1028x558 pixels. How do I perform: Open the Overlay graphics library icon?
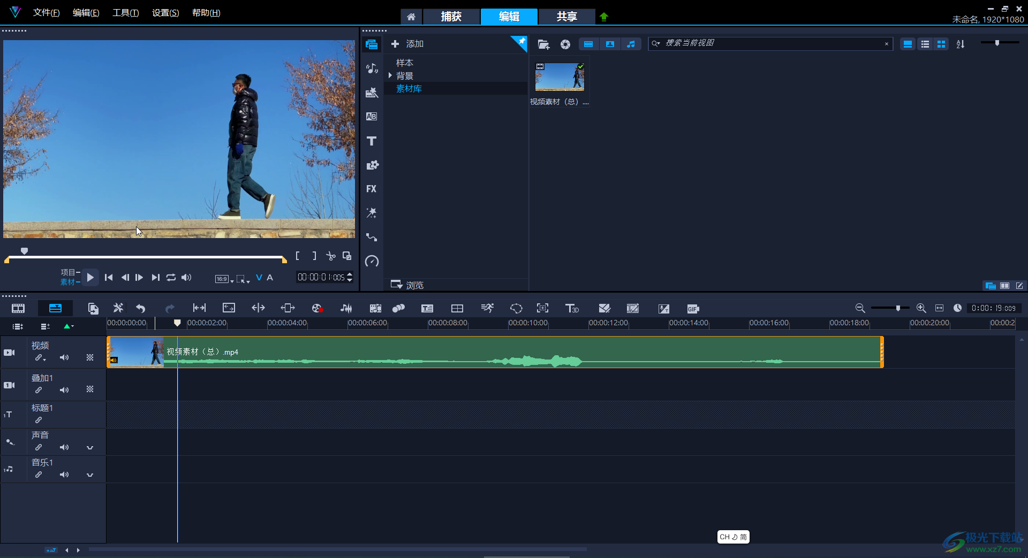372,165
